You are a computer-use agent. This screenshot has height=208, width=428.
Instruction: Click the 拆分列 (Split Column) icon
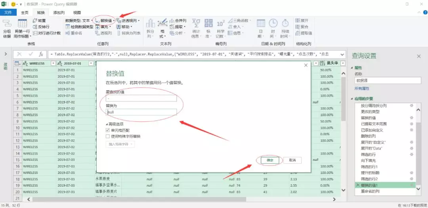click(151, 23)
